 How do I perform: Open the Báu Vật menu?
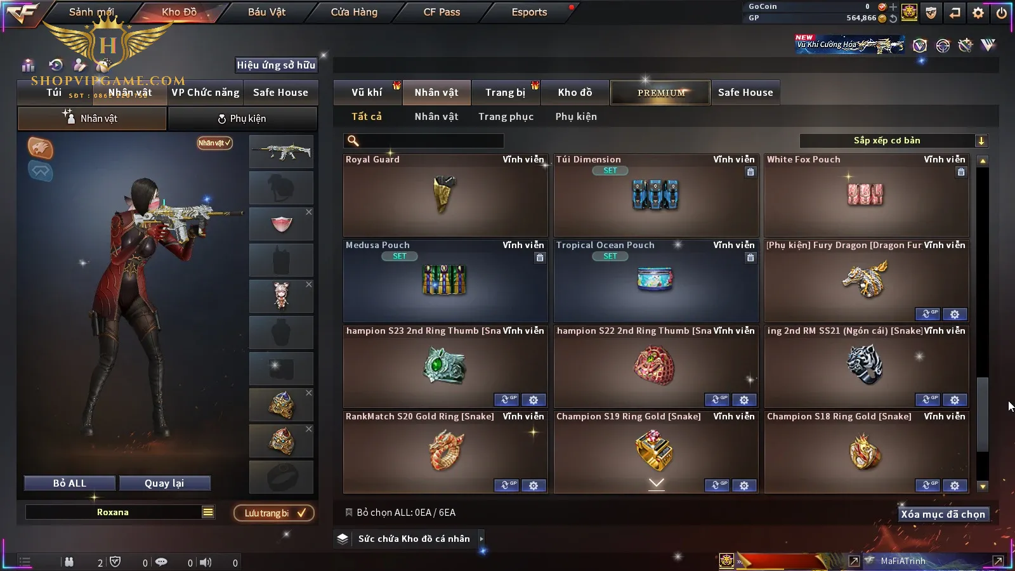coord(266,12)
